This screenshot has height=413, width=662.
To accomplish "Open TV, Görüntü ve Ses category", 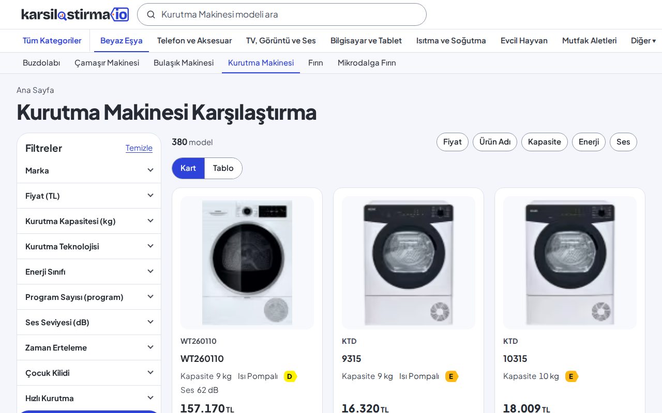I will (281, 41).
